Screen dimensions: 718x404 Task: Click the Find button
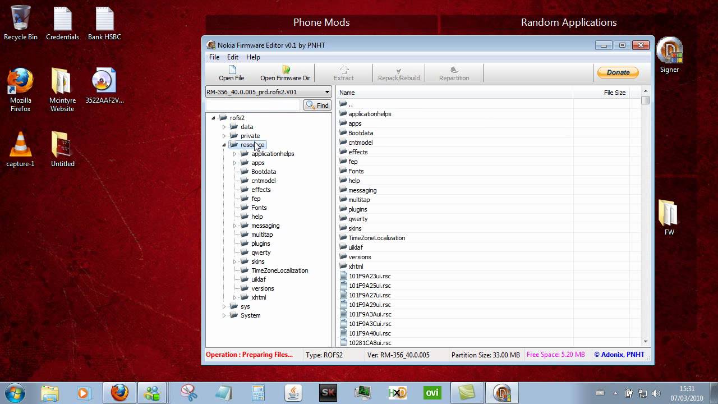317,105
